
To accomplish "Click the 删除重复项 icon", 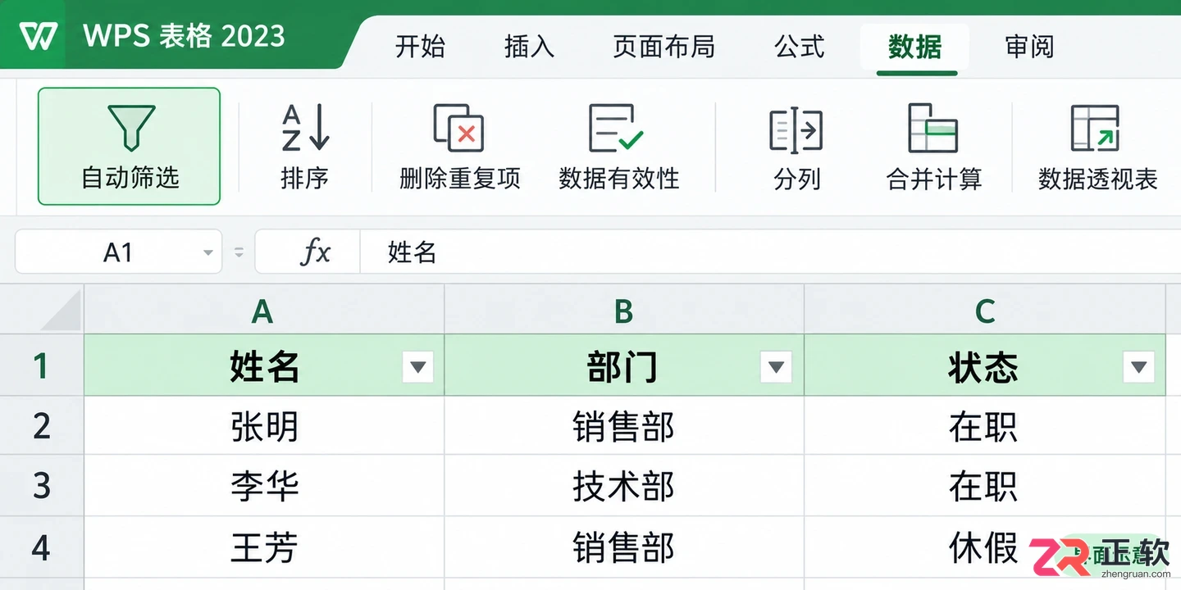I will (458, 129).
